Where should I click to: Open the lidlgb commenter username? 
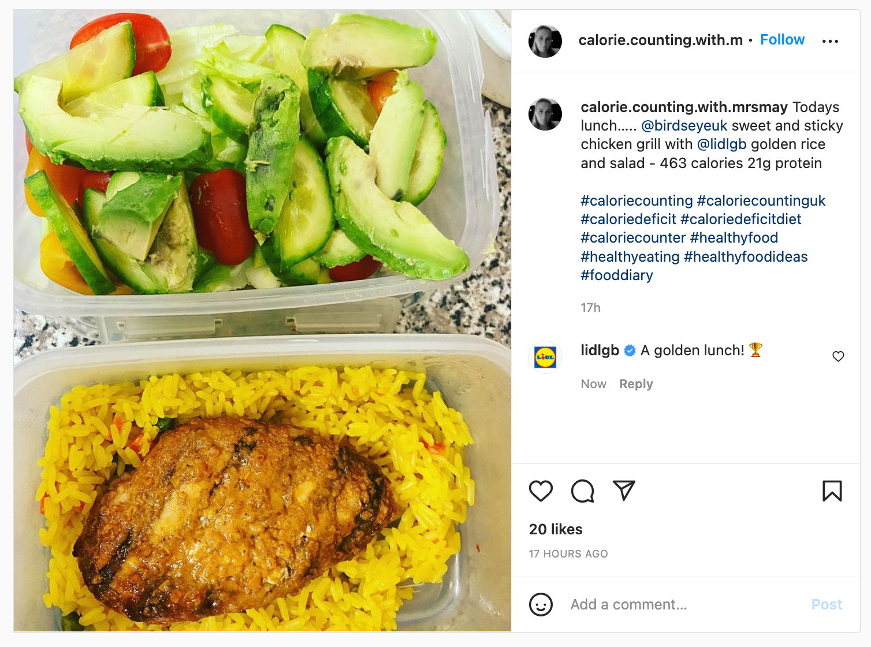pos(600,350)
